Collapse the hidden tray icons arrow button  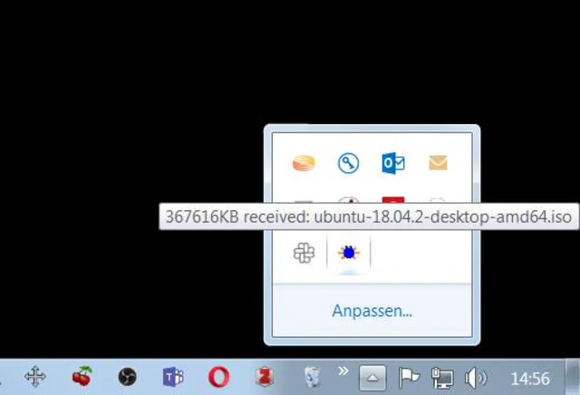(372, 378)
